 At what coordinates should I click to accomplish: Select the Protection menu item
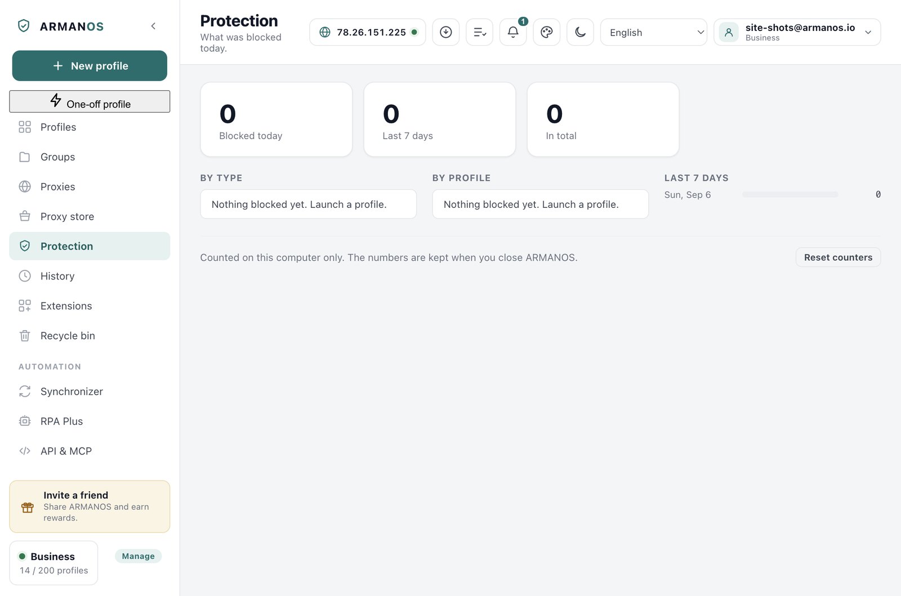tap(90, 246)
